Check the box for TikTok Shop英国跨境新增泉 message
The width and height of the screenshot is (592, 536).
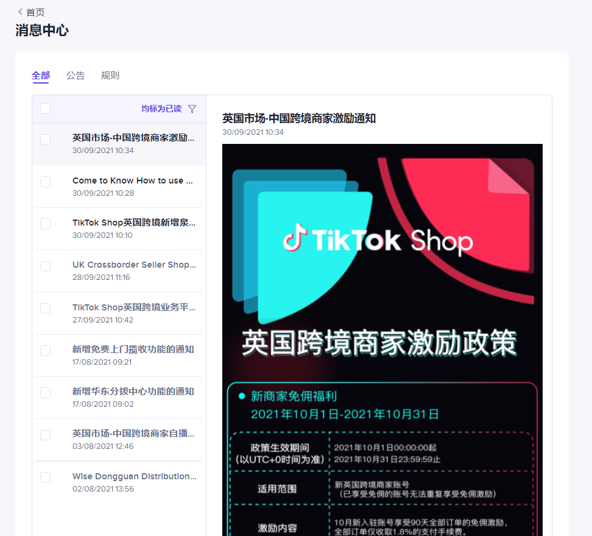pyautogui.click(x=45, y=224)
